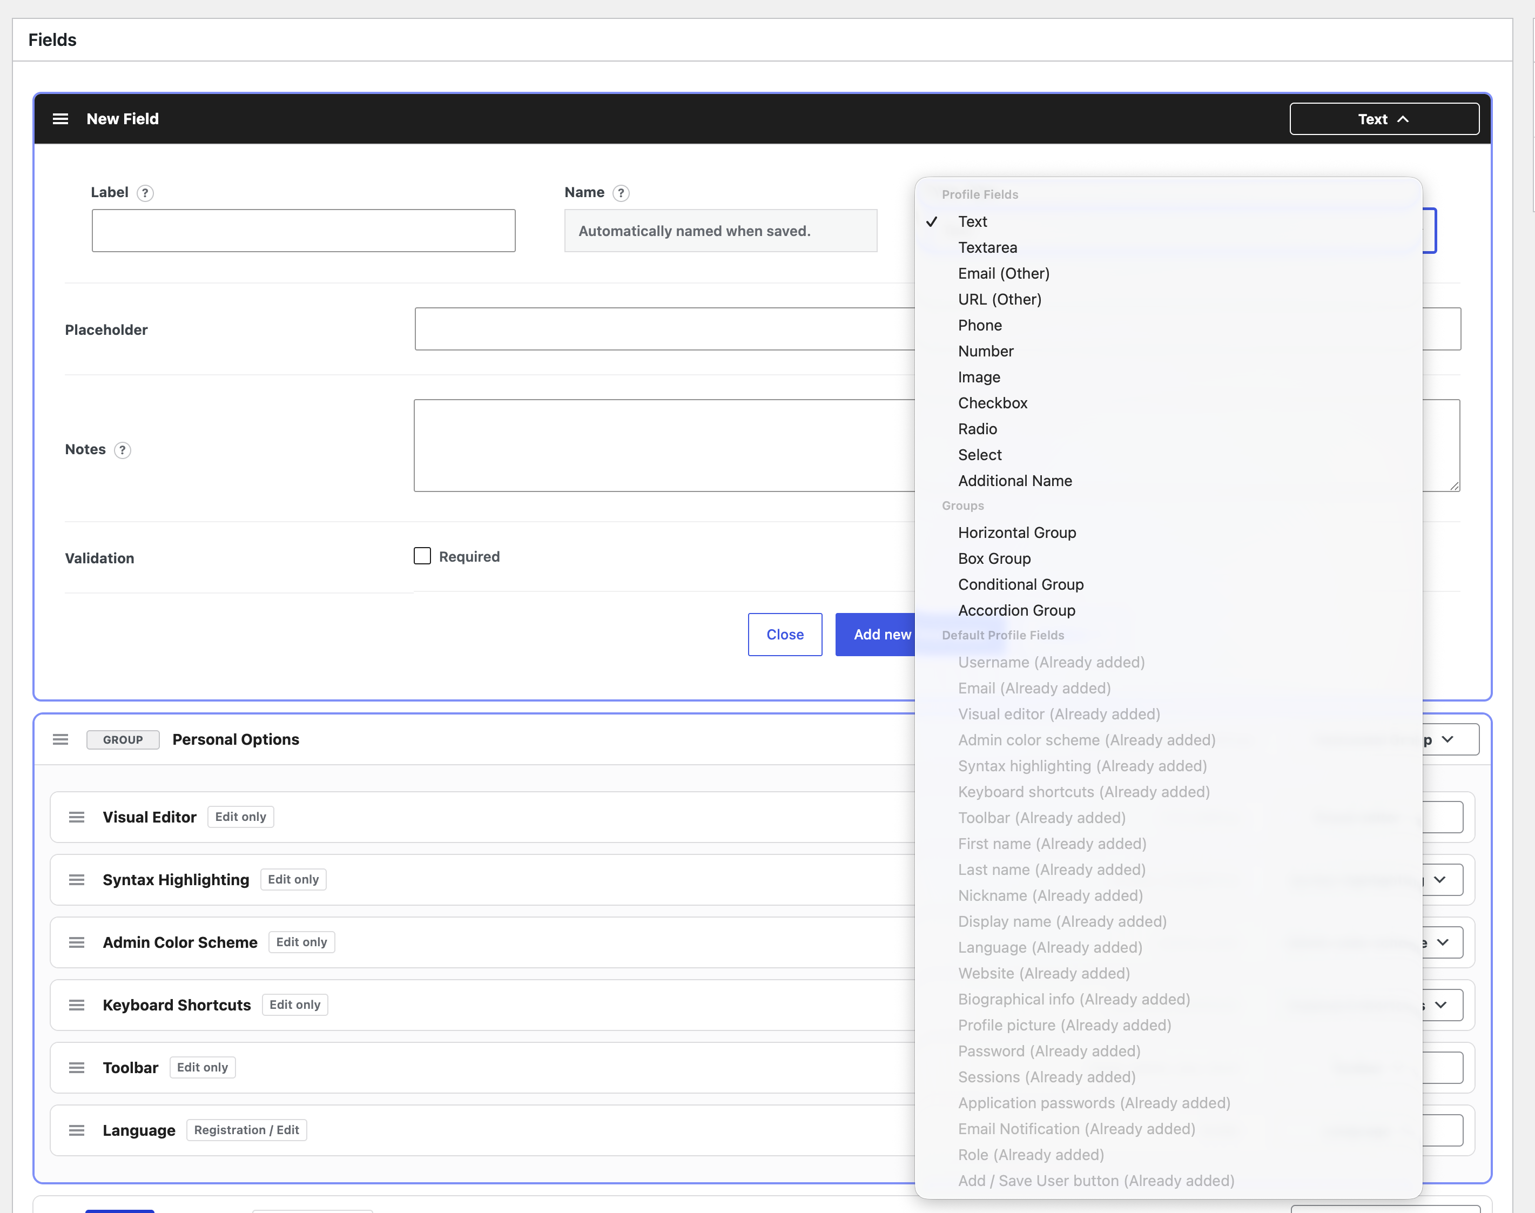Open the Notes help question mark
Image resolution: width=1535 pixels, height=1213 pixels.
click(x=122, y=450)
